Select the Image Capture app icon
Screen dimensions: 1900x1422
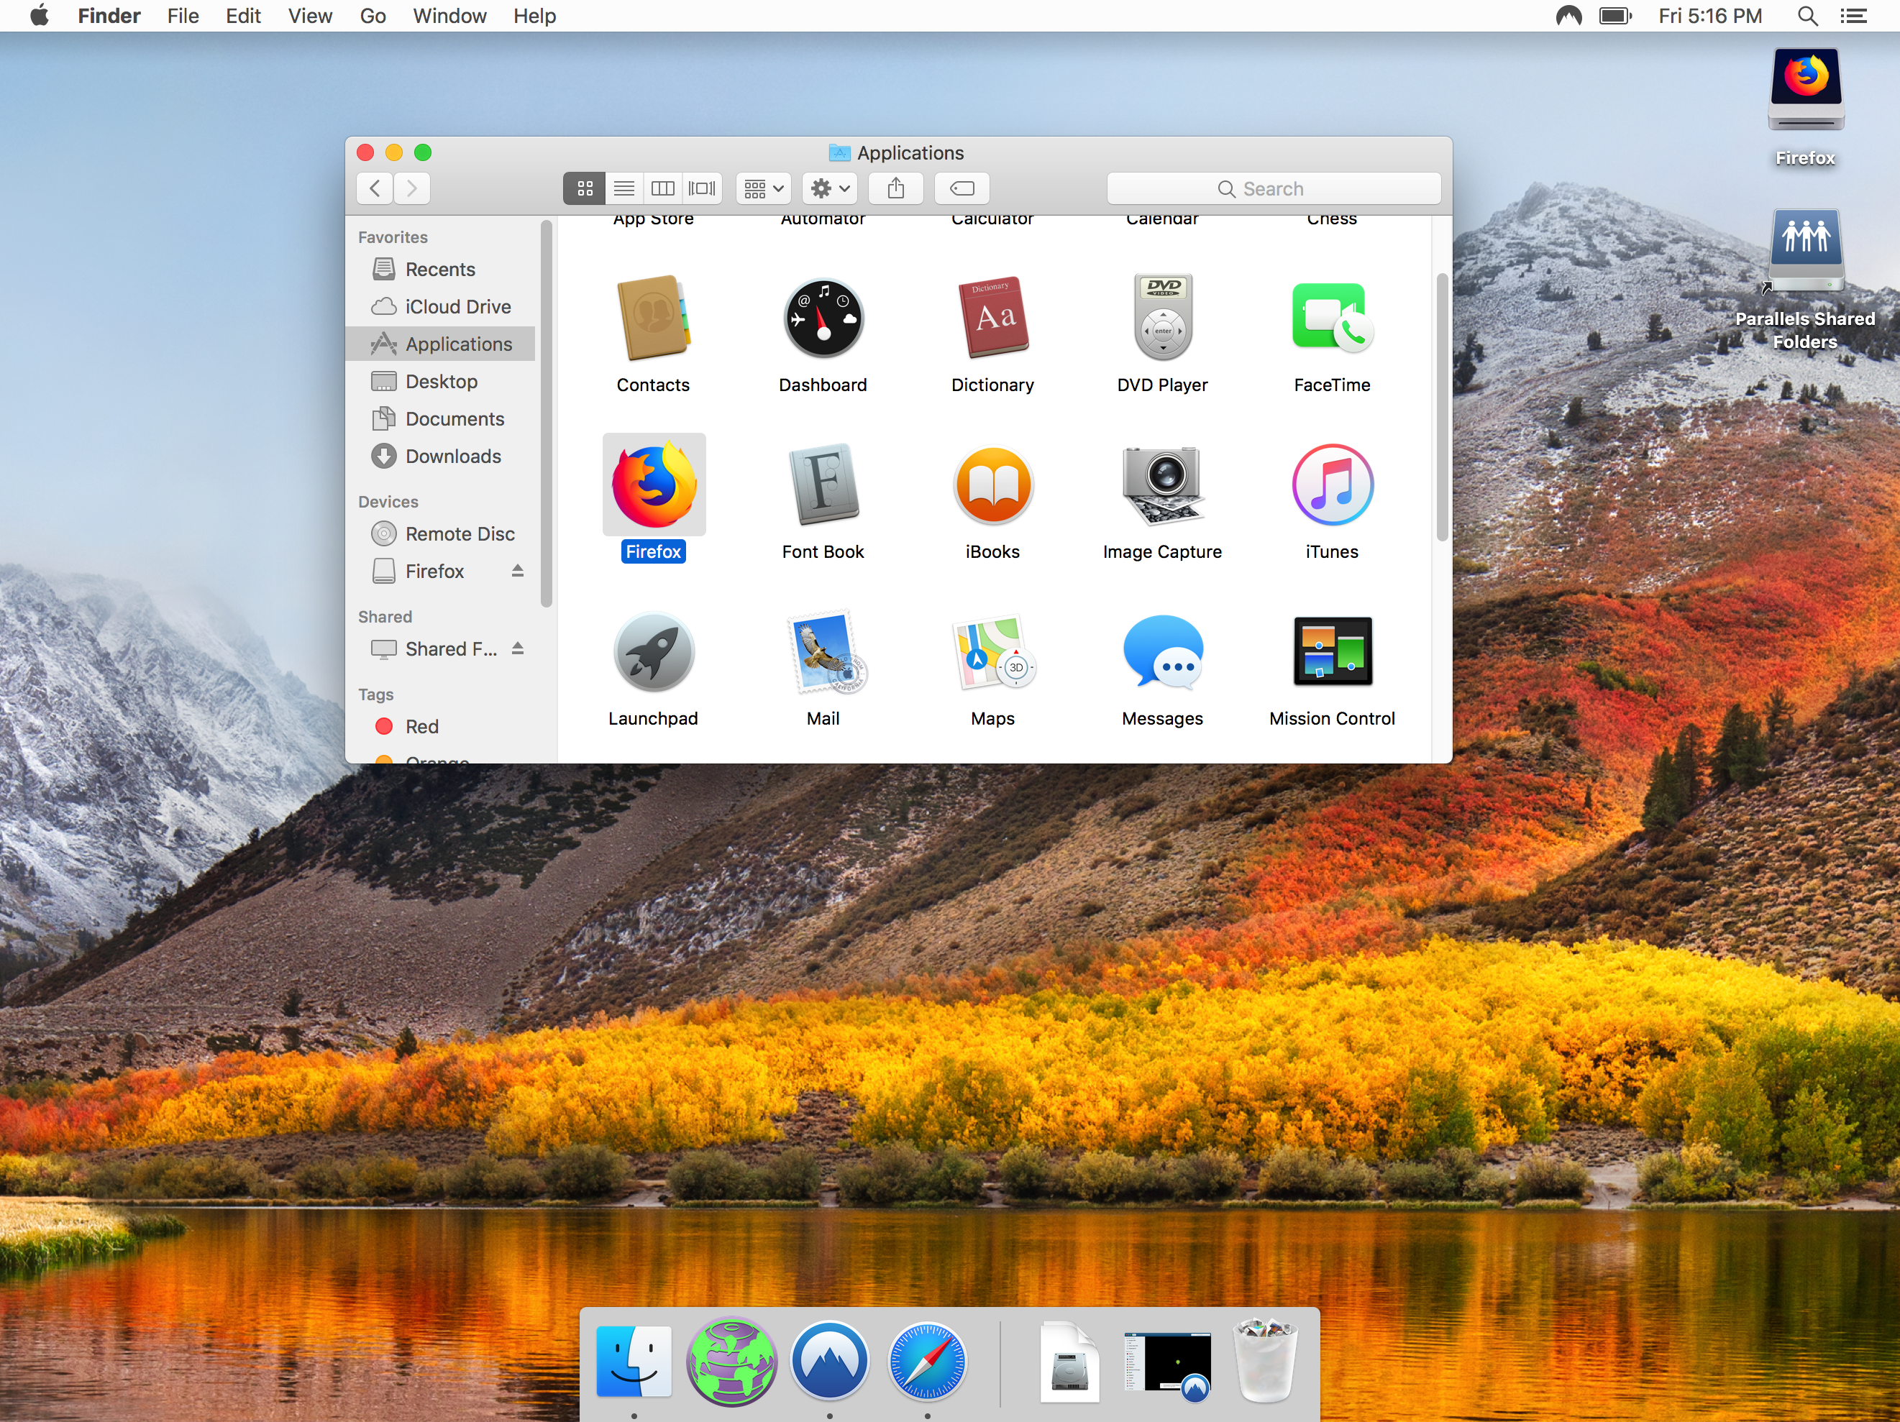(1162, 485)
